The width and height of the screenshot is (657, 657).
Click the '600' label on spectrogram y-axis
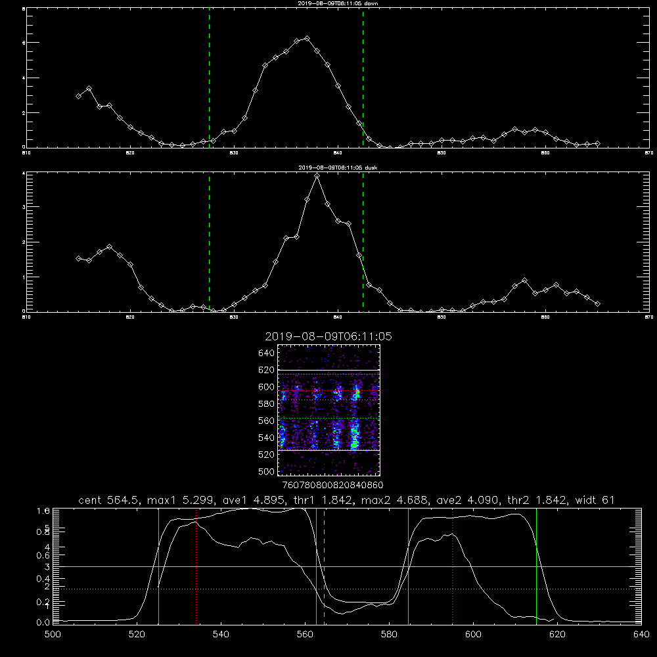coord(267,387)
